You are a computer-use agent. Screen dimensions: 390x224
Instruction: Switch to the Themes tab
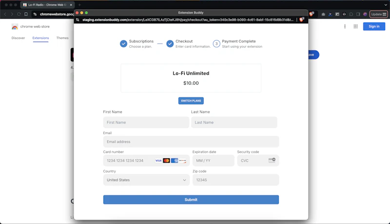(x=62, y=38)
